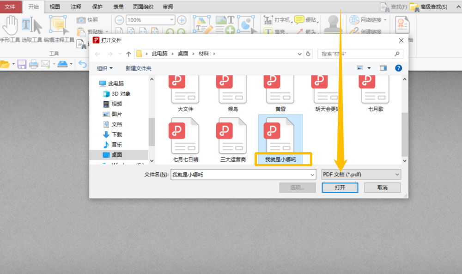Expand the address bar path dropdown
The height and width of the screenshot is (274, 462).
pos(300,54)
